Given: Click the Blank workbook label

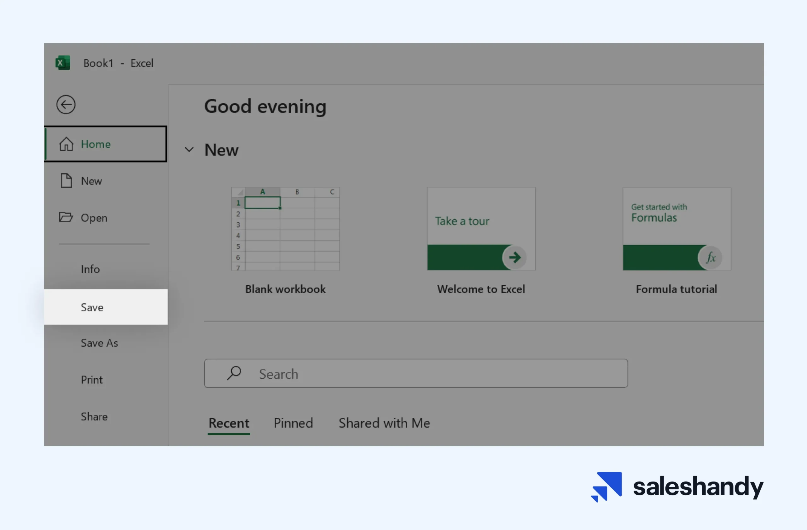Looking at the screenshot, I should [x=286, y=289].
